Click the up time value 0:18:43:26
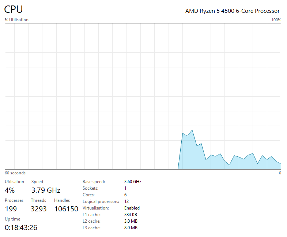This screenshot has height=237, width=287. pyautogui.click(x=21, y=227)
